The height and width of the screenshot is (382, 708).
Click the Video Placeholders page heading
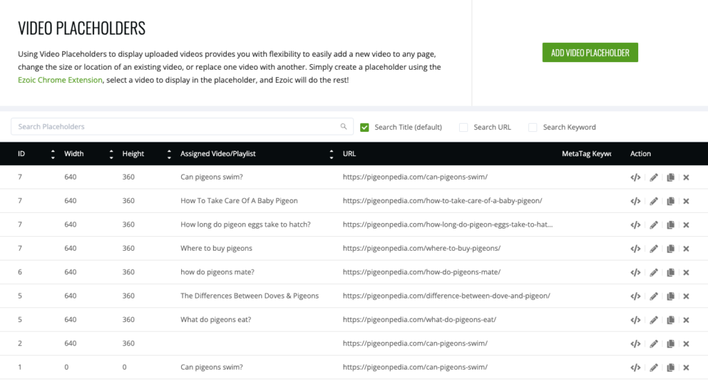pyautogui.click(x=82, y=28)
